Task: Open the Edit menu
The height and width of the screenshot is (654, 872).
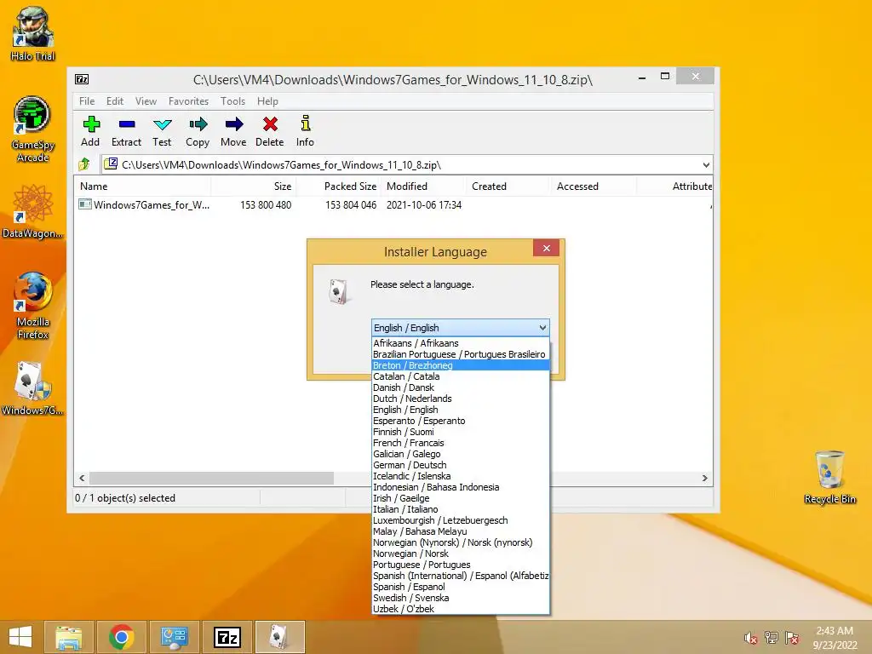Action: [115, 101]
